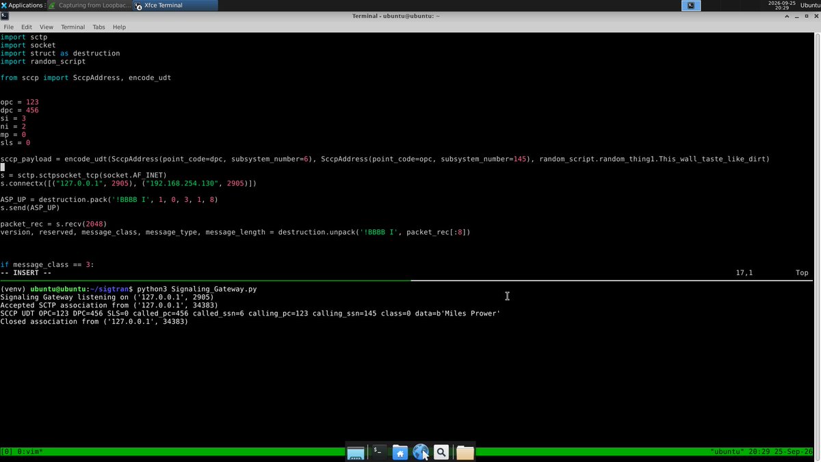Open the Edit menu

pos(27,27)
